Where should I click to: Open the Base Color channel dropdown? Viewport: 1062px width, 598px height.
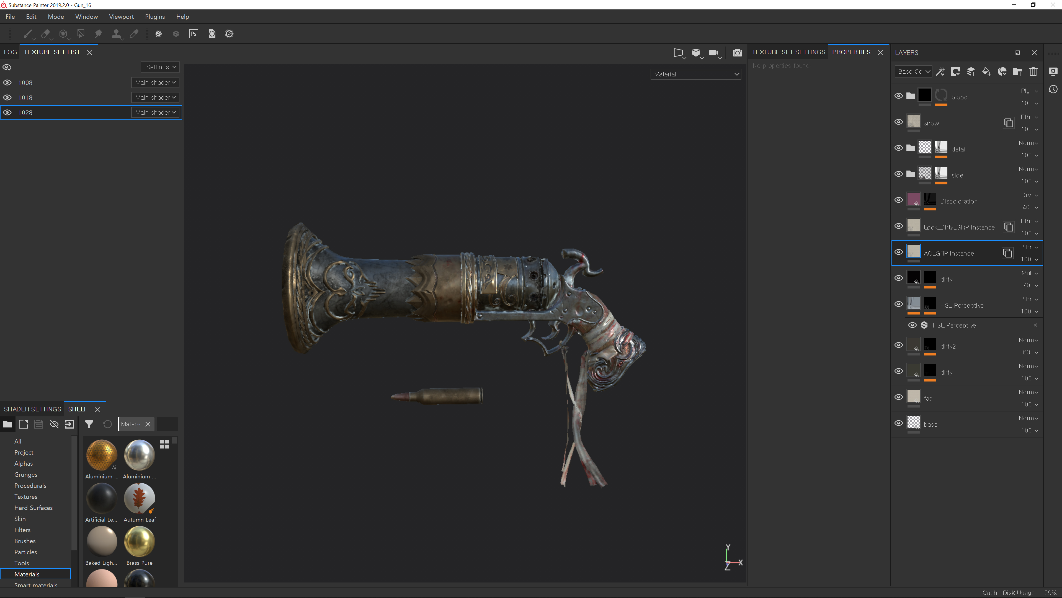[x=913, y=71]
